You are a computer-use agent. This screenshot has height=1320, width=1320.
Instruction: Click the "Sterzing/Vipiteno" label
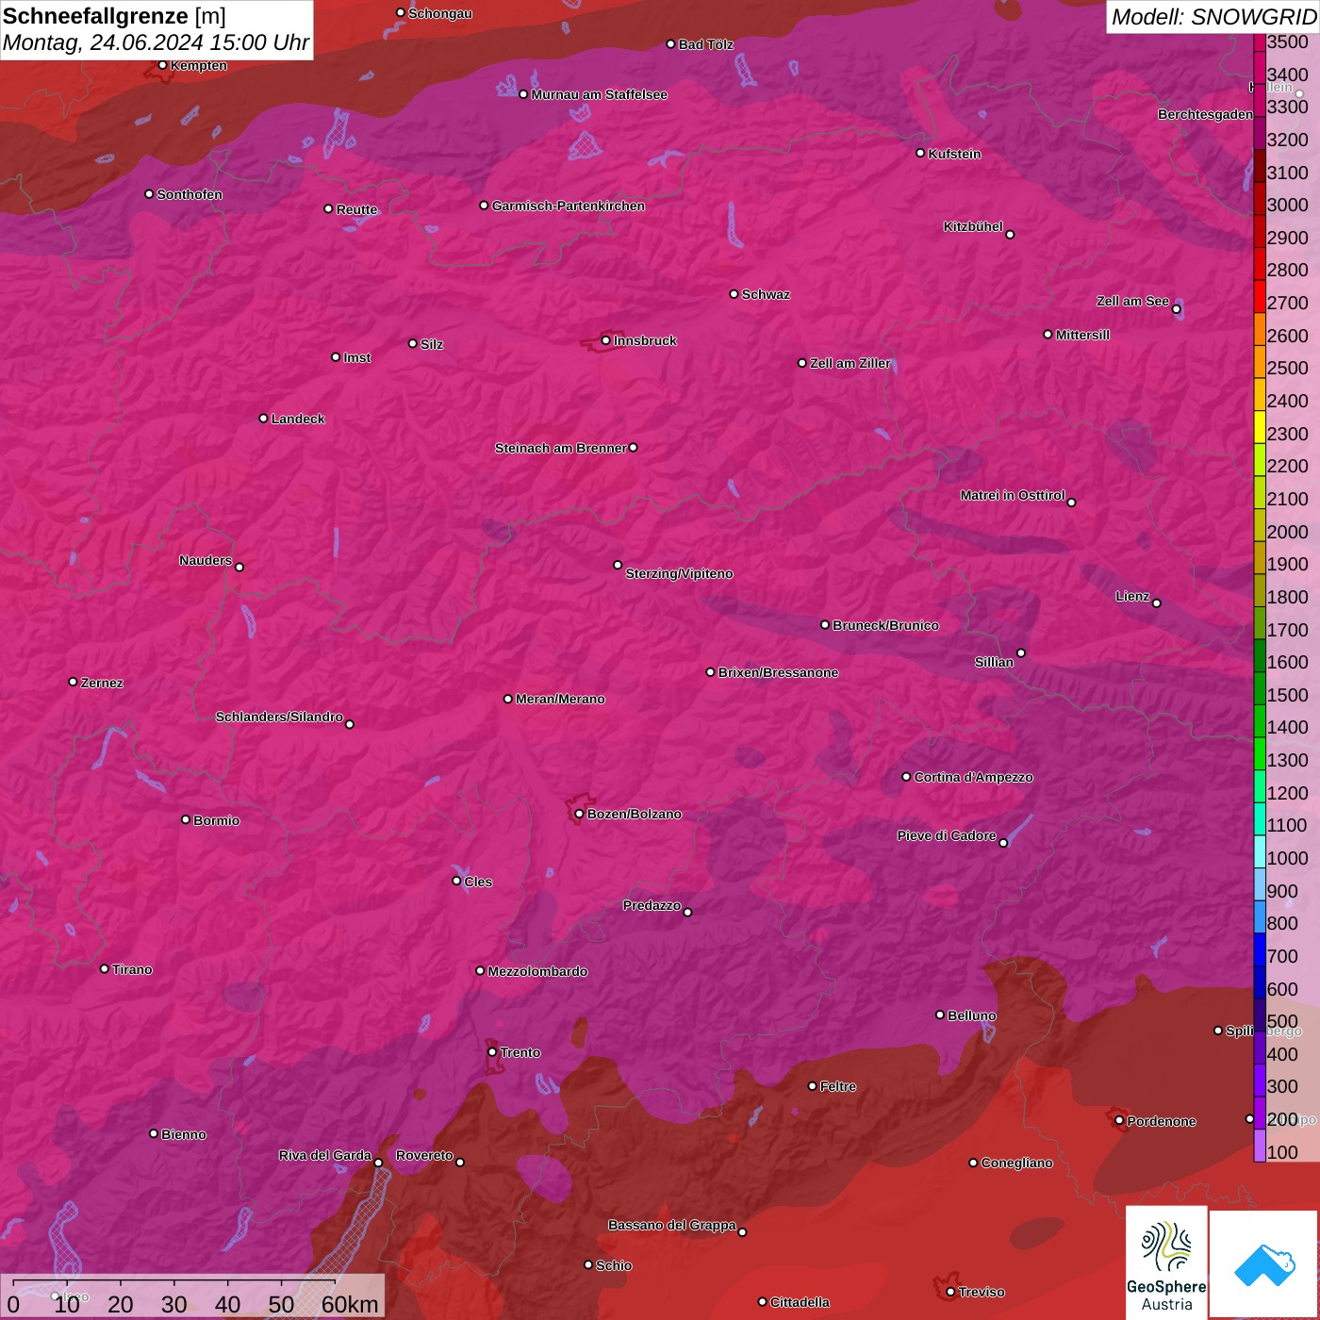pos(679,573)
